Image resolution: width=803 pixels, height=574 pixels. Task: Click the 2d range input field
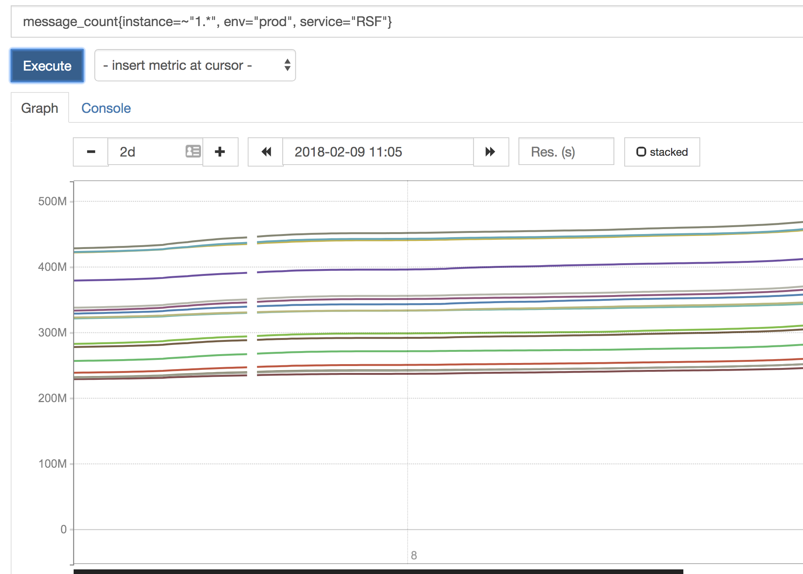point(146,152)
